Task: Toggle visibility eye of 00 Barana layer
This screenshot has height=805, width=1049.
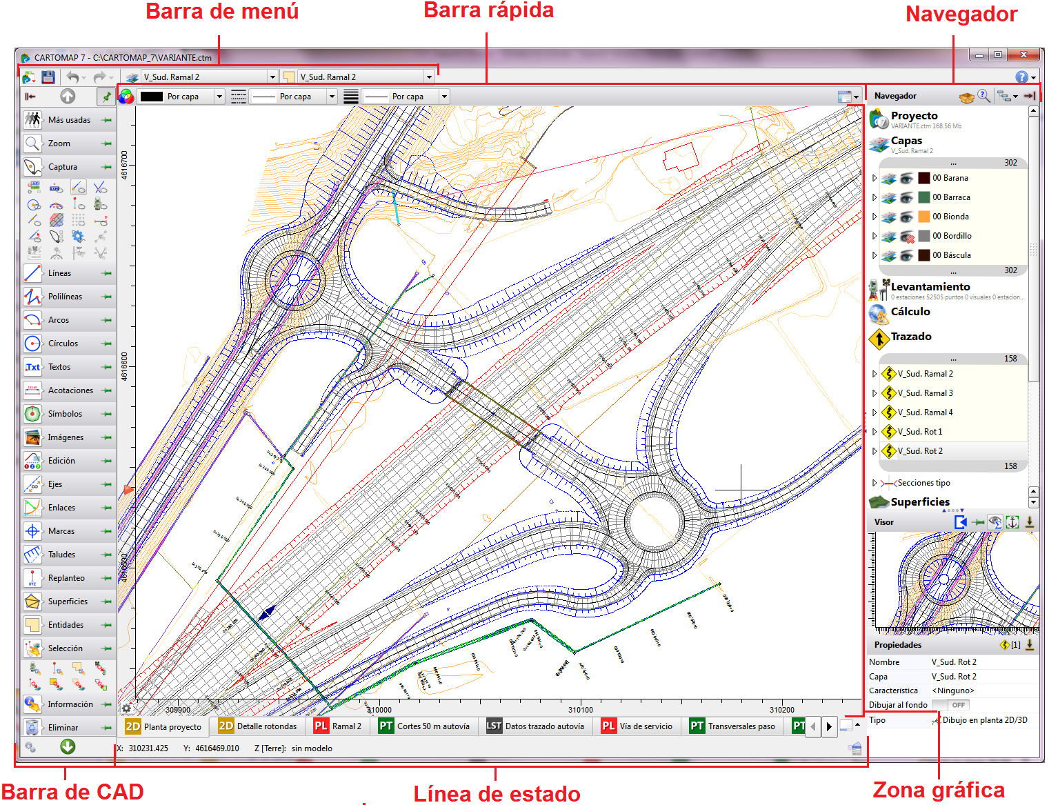Action: point(906,178)
